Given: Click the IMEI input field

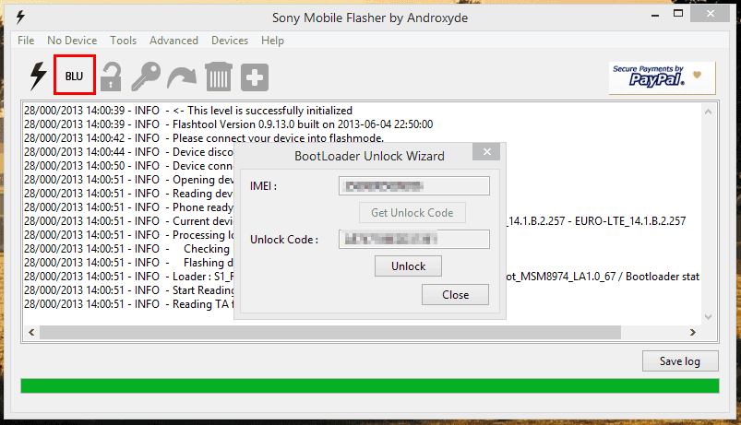Looking at the screenshot, I should click(x=414, y=186).
